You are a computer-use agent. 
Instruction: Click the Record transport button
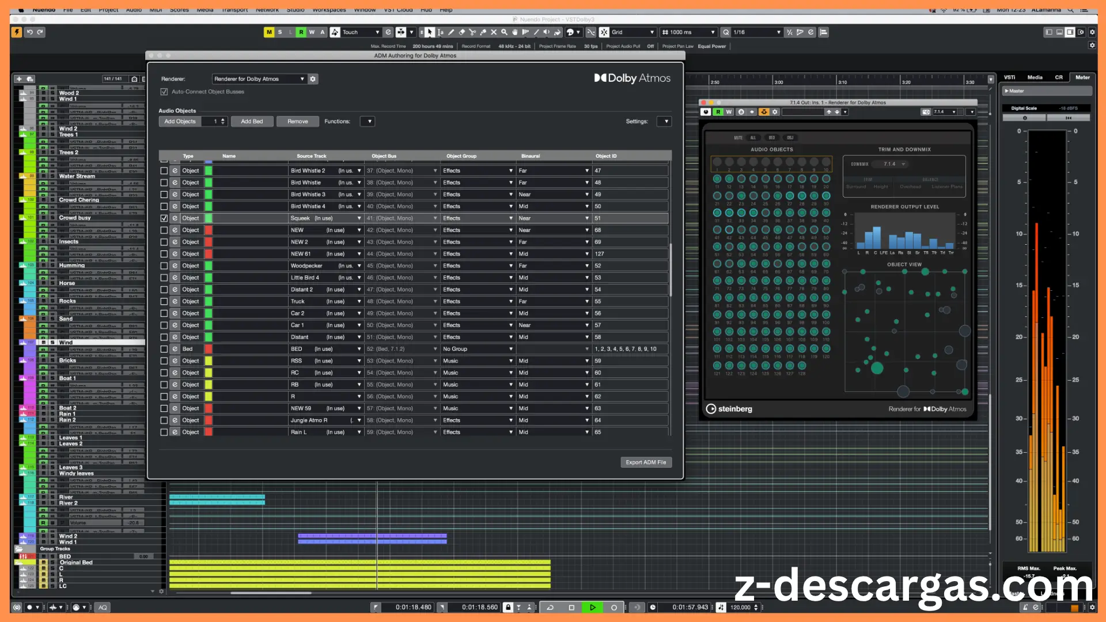613,607
